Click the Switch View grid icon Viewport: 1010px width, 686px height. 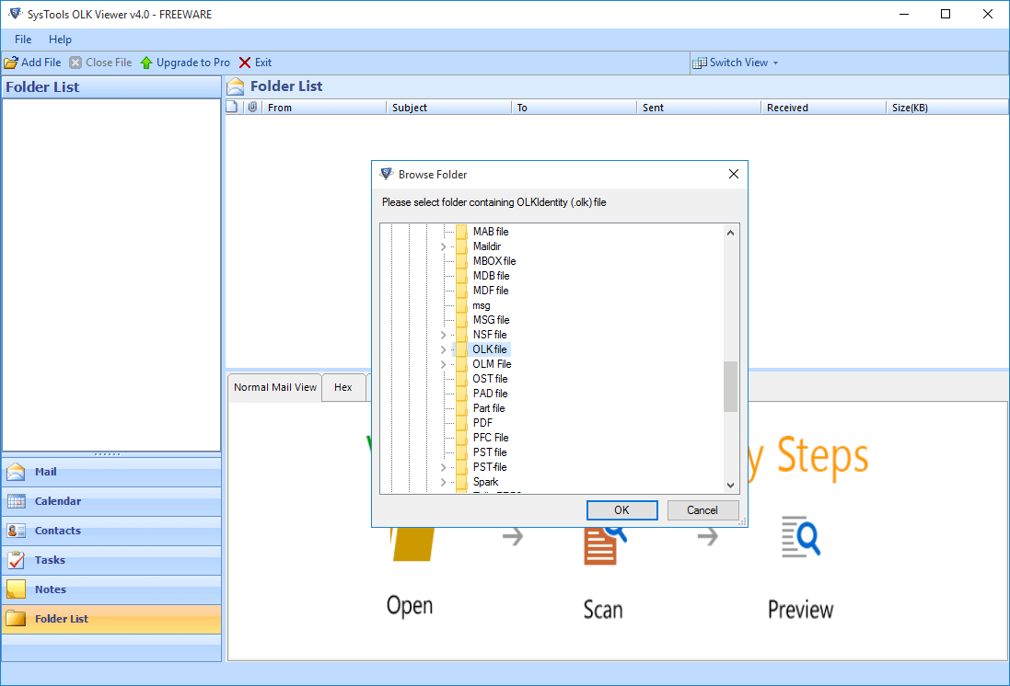(700, 63)
